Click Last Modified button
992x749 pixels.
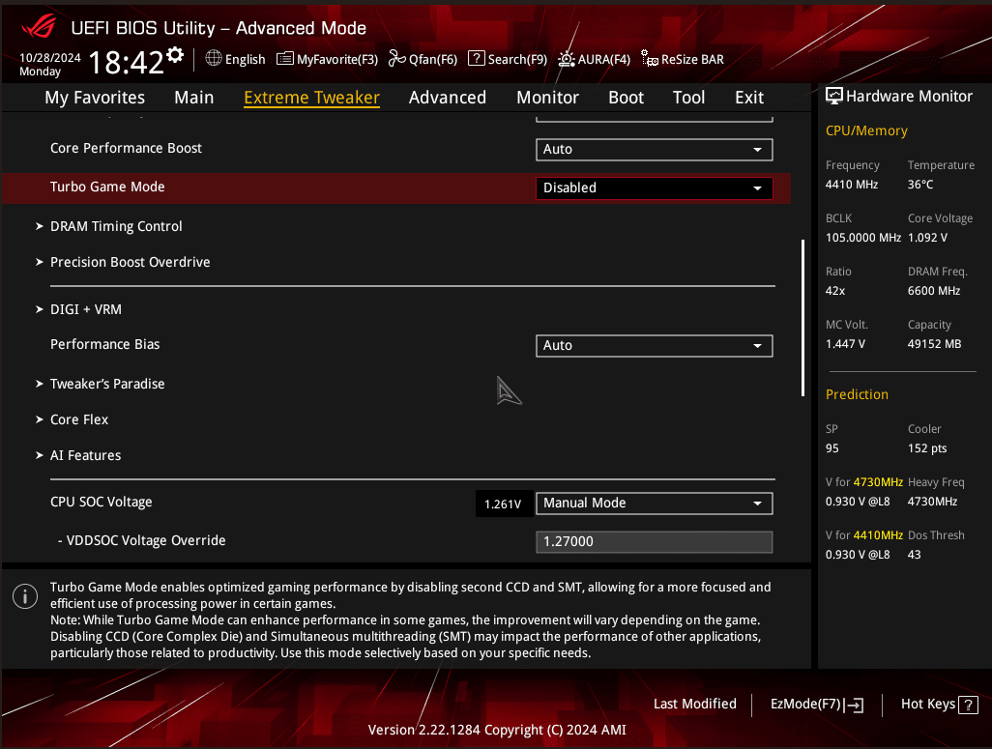click(x=694, y=705)
